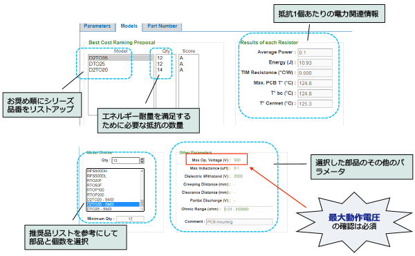Choose highlighted D2TO35 - SMD model

113,204
